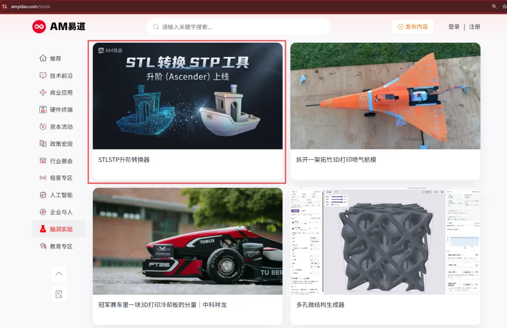The image size is (507, 328).
Task: Open the 冠军赛车里一块3D打印冷却板的分量 article title
Action: 162,305
